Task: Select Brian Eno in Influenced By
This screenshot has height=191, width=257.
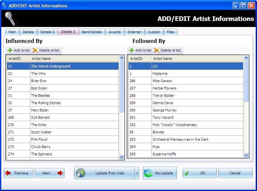Action: click(x=63, y=81)
